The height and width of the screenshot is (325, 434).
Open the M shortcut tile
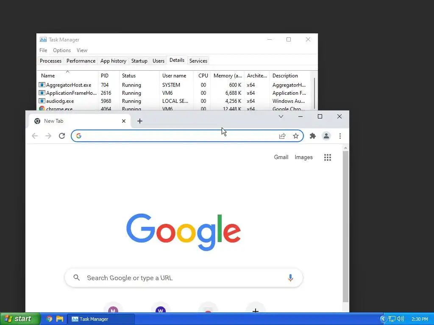pos(113,309)
